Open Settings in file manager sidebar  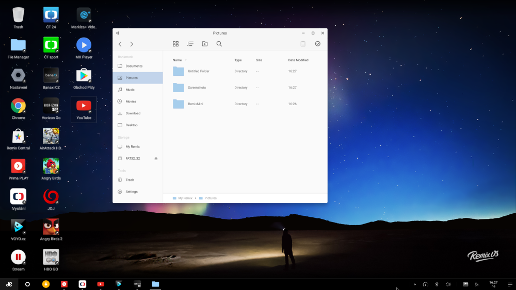point(138,192)
